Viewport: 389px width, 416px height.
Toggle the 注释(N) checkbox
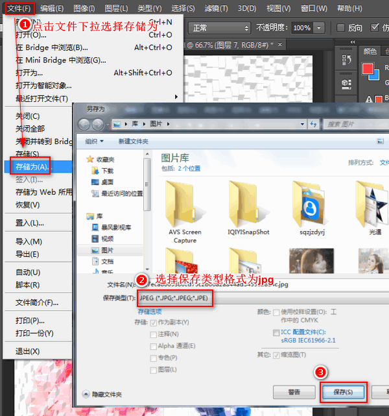[x=153, y=334]
